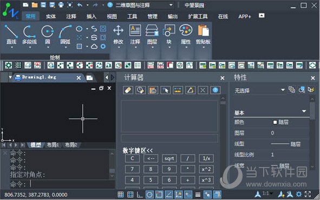
Task: Switch to the 注释 ribbon tab
Action: pos(71,16)
